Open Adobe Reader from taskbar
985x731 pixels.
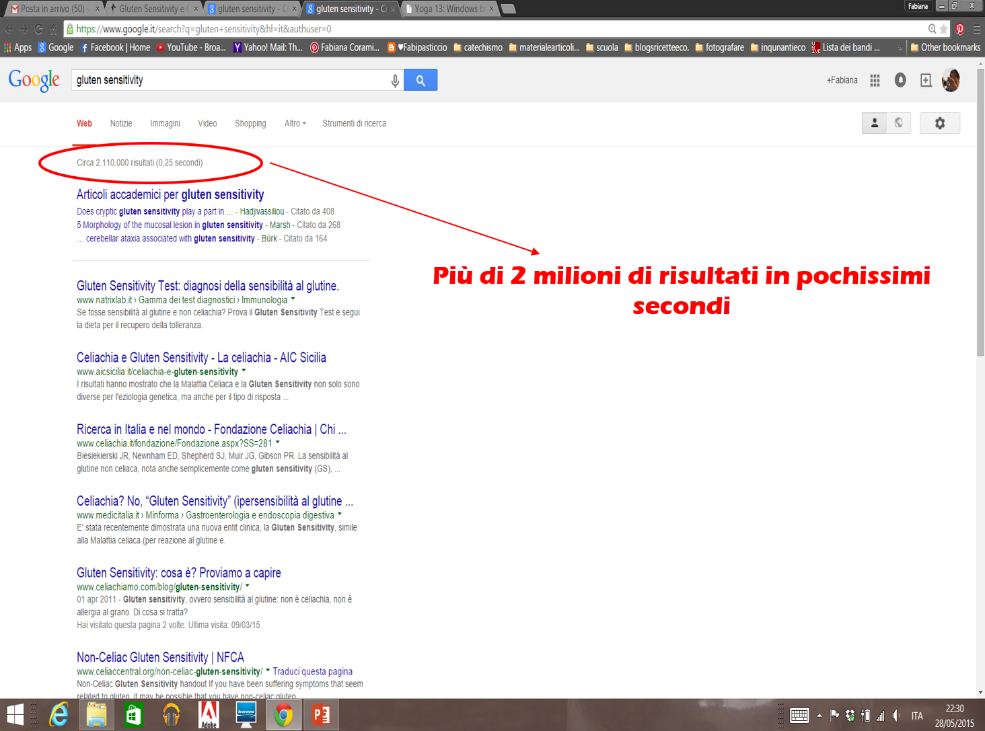(x=209, y=715)
